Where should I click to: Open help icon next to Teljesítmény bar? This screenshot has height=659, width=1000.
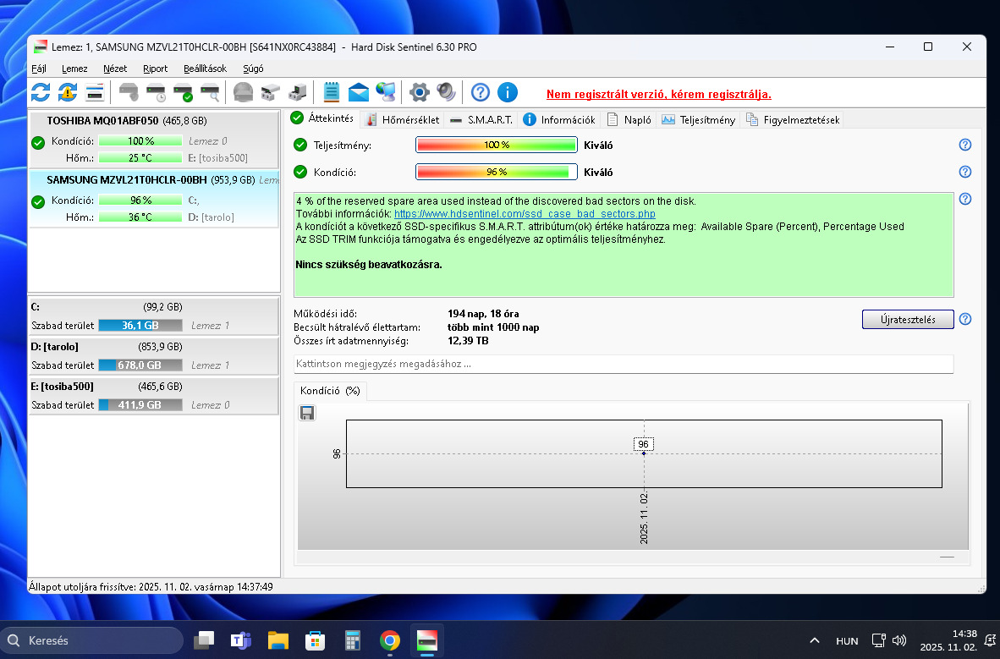(965, 145)
